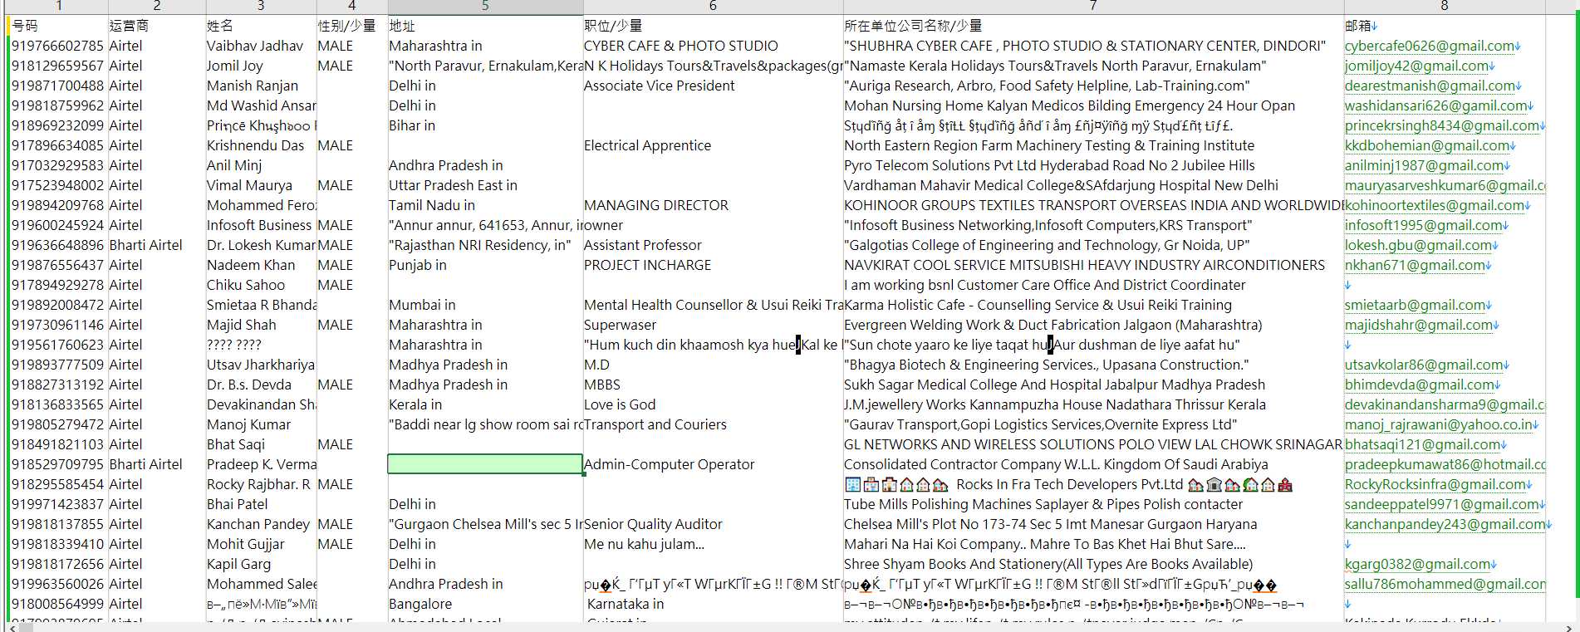
Task: Select the name Manish Ranjan
Action: [x=253, y=86]
